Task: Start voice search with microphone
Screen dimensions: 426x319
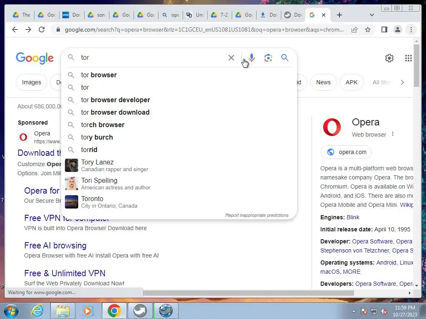Action: 252,57
